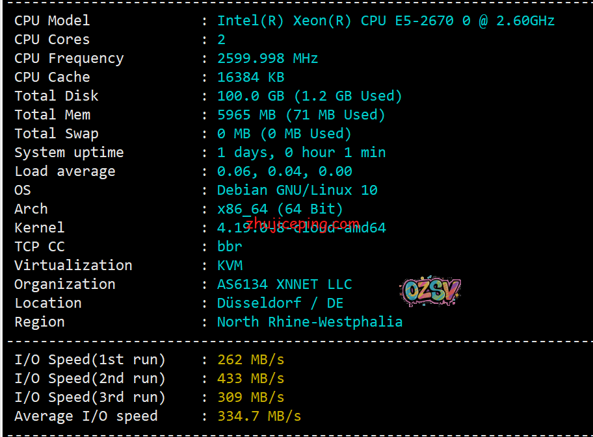593x437 pixels.
Task: Select the 'CPU Cache' label
Action: 52,77
